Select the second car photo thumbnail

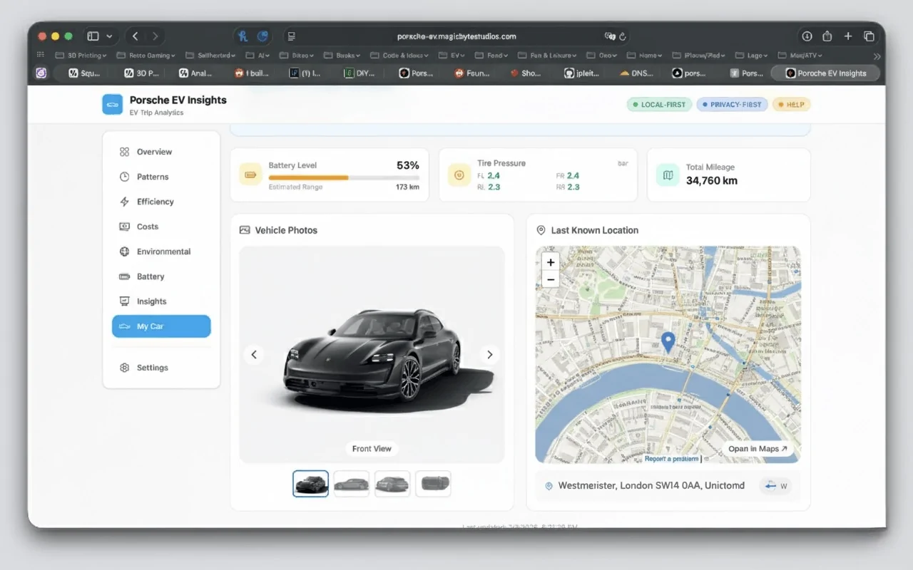click(352, 483)
